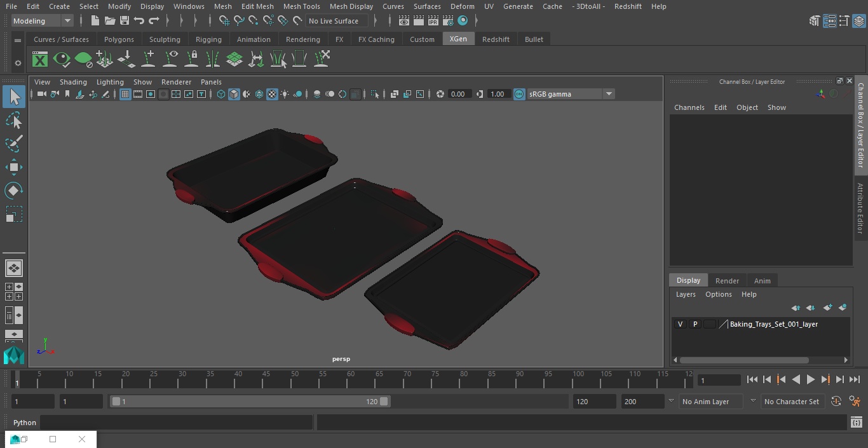Activate the Rotate tool

click(x=14, y=191)
